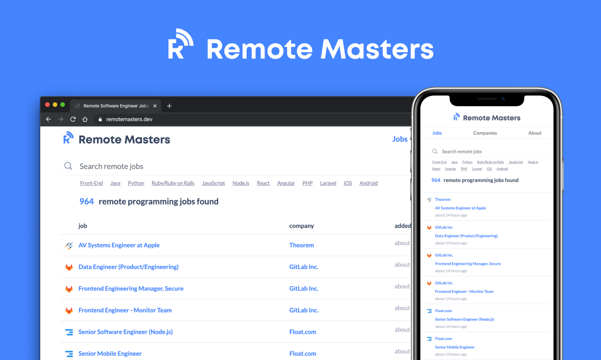Tap Data Engineer (Product/Engineering) on the phone
This screenshot has height=360, width=601.
click(x=467, y=236)
